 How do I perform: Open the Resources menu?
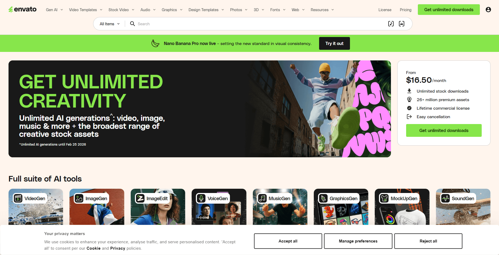click(322, 10)
